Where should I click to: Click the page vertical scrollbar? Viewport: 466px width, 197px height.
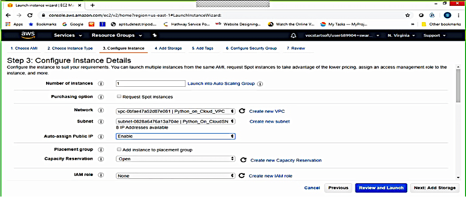point(458,123)
